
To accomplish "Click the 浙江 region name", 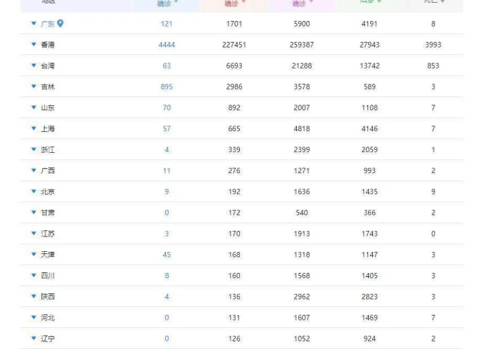I will [x=47, y=150].
